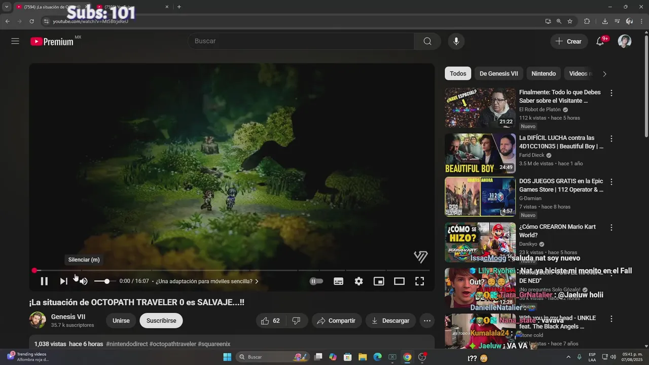Open the account avatar menu
649x365 pixels.
[x=625, y=41]
